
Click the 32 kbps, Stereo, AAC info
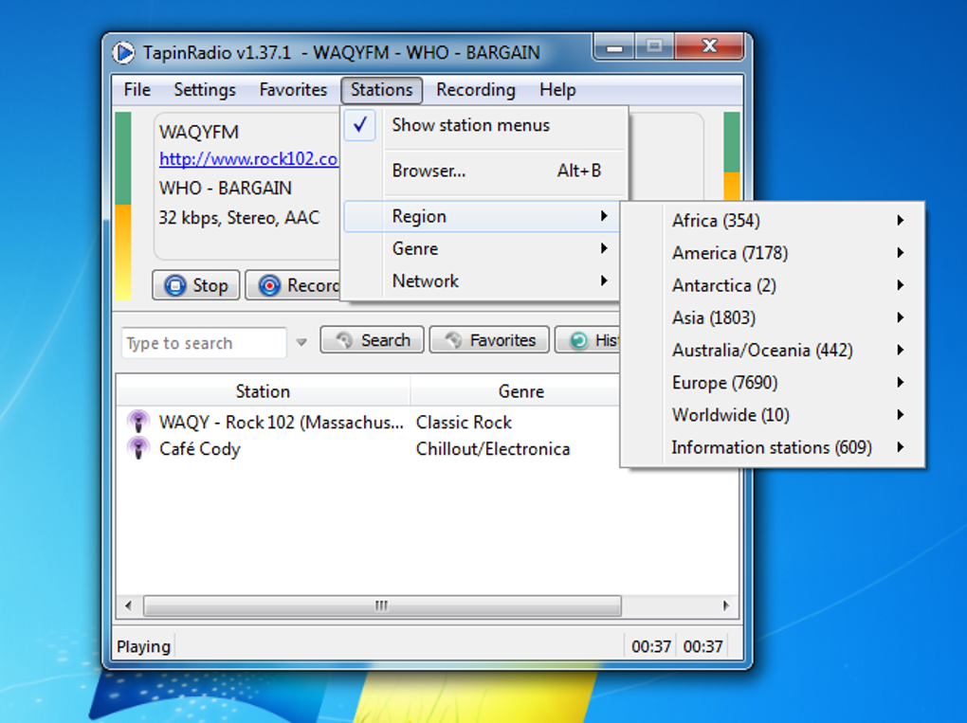coord(239,218)
